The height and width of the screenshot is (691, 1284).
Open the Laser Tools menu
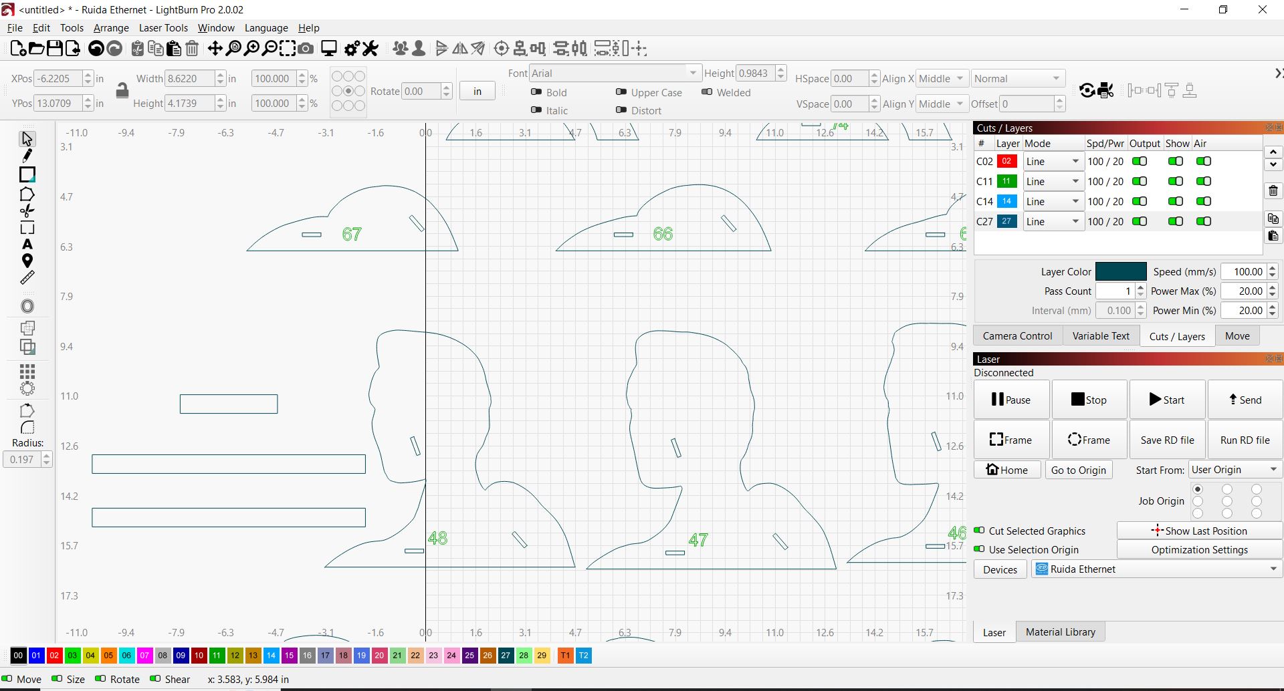coord(163,28)
